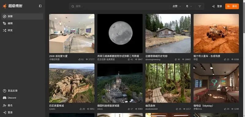Viewport: 245px width, 117px height.
Task: Click the top-right 登录 login button
Action: coord(217,6)
